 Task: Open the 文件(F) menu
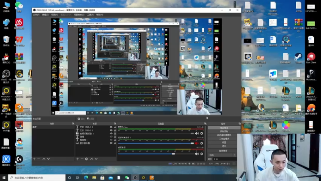pyautogui.click(x=36, y=15)
